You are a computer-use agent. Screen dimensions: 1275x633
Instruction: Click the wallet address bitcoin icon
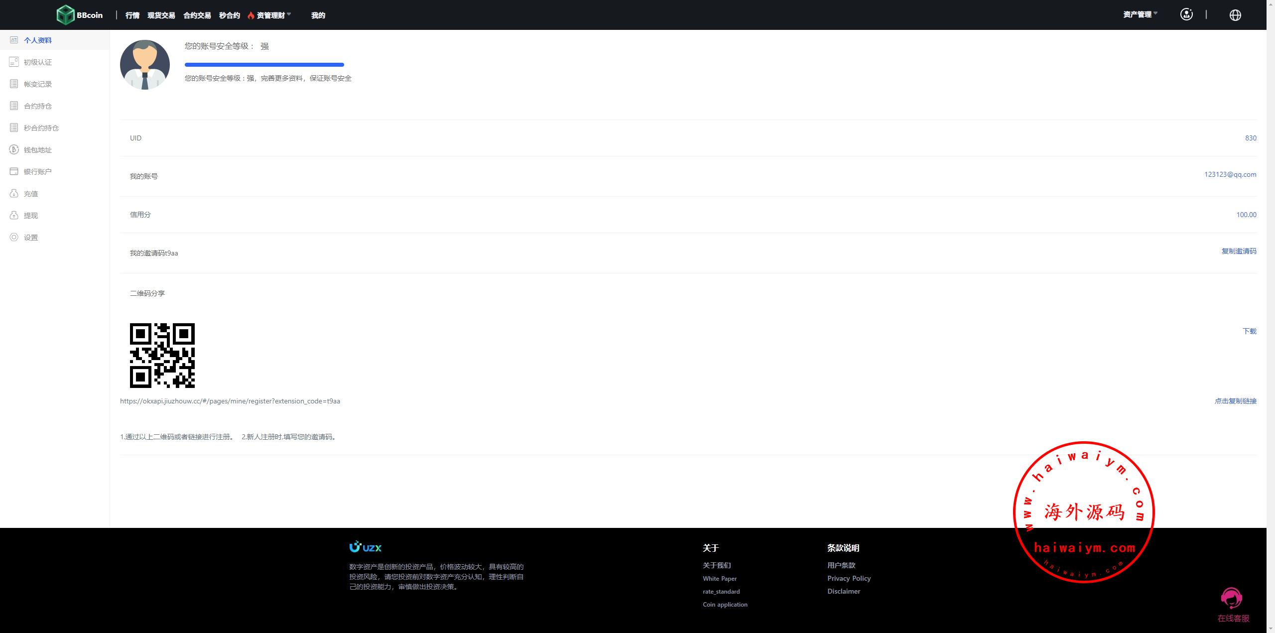tap(14, 150)
